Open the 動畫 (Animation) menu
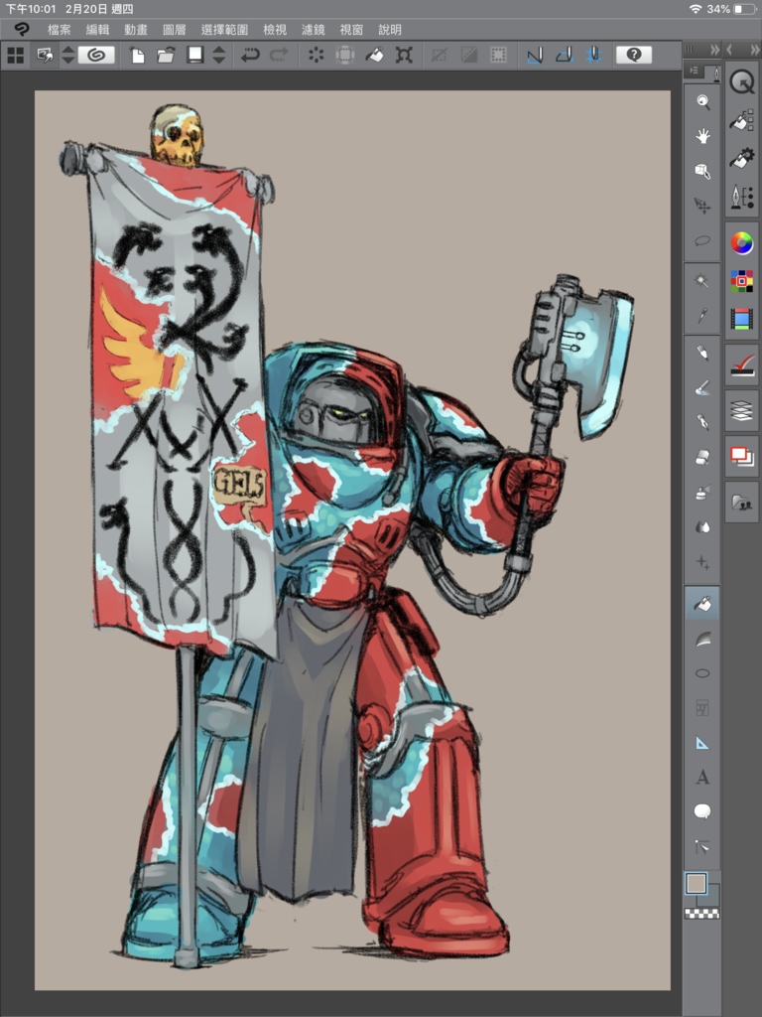The height and width of the screenshot is (1017, 762). coord(136,29)
